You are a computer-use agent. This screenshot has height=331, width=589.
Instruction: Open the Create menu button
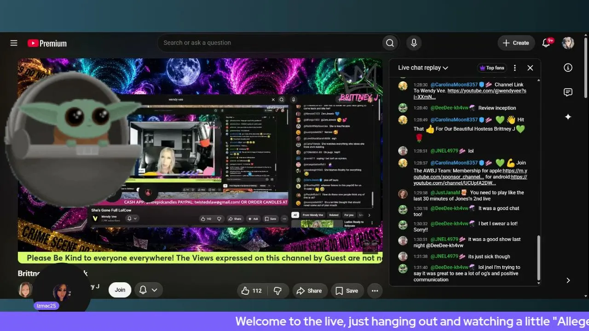(516, 43)
